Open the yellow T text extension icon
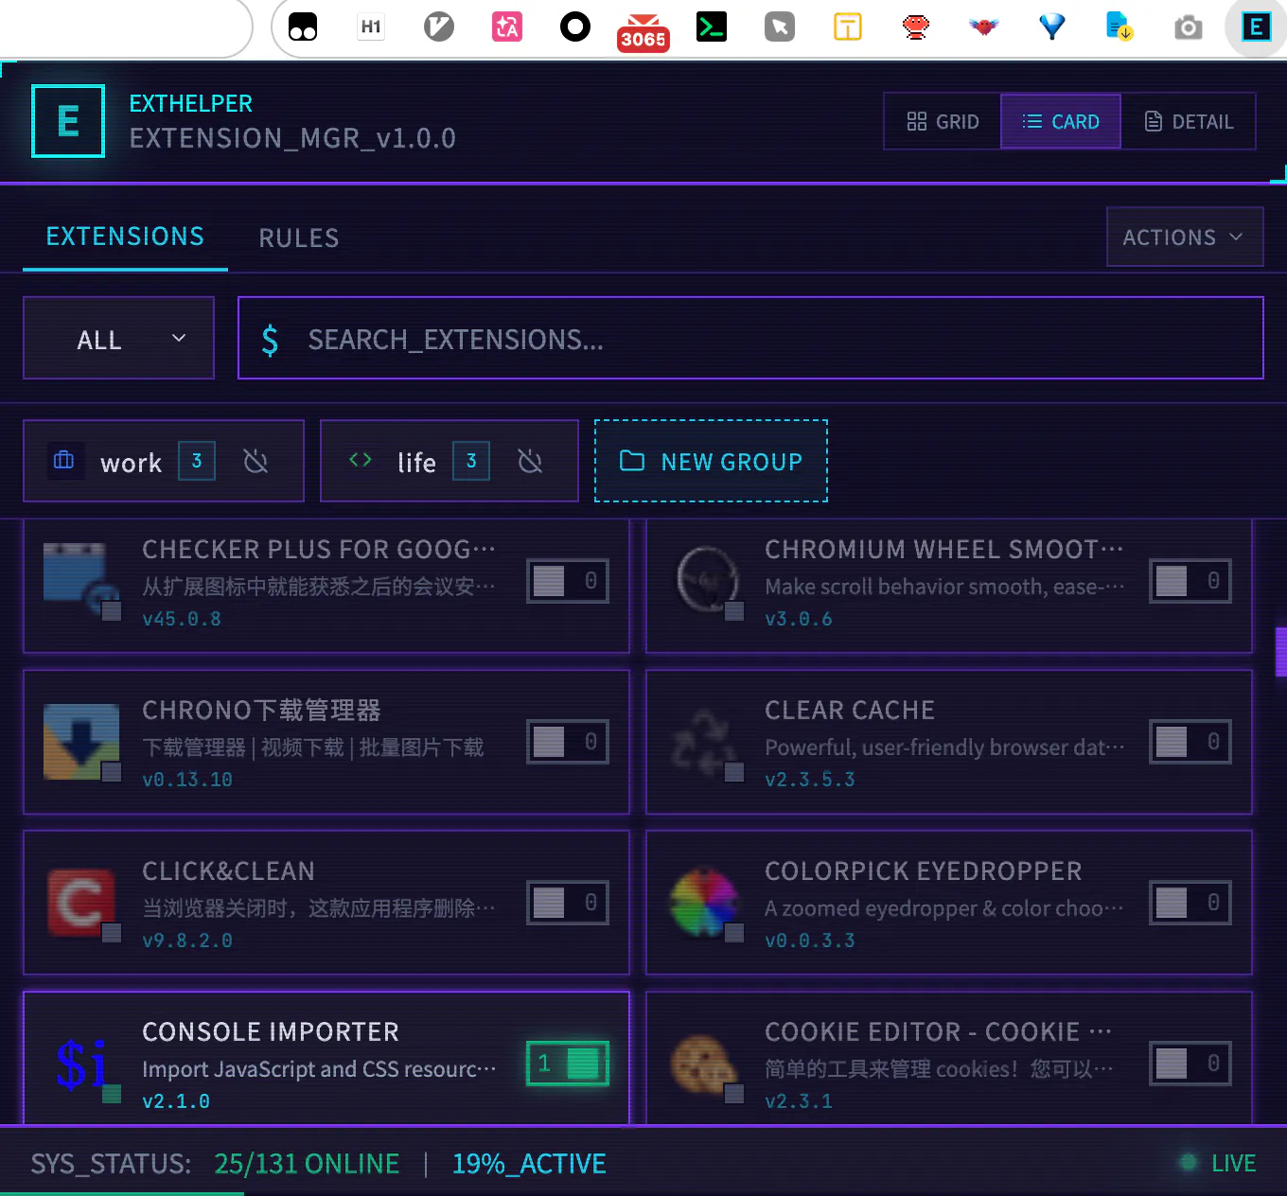This screenshot has height=1196, width=1287. tap(848, 27)
